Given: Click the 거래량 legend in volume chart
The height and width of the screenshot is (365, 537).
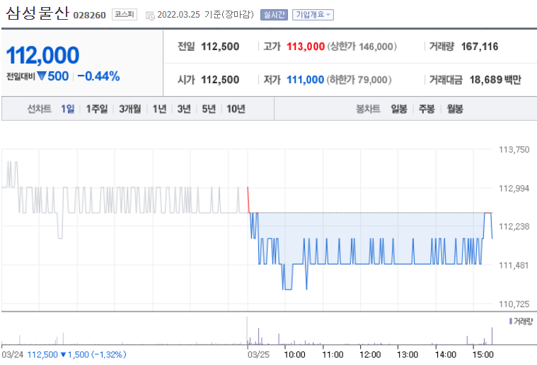Looking at the screenshot, I should click(x=521, y=321).
